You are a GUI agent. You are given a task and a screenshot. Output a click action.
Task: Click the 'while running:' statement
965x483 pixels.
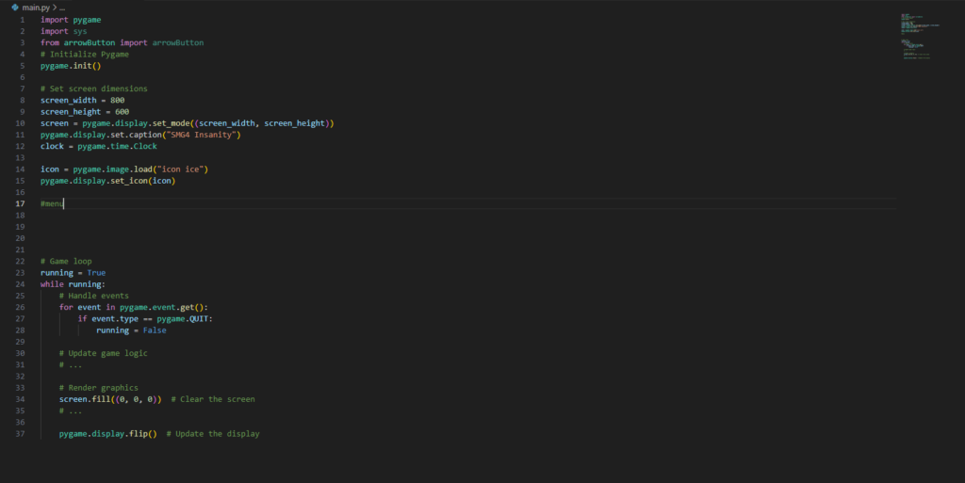pos(73,284)
